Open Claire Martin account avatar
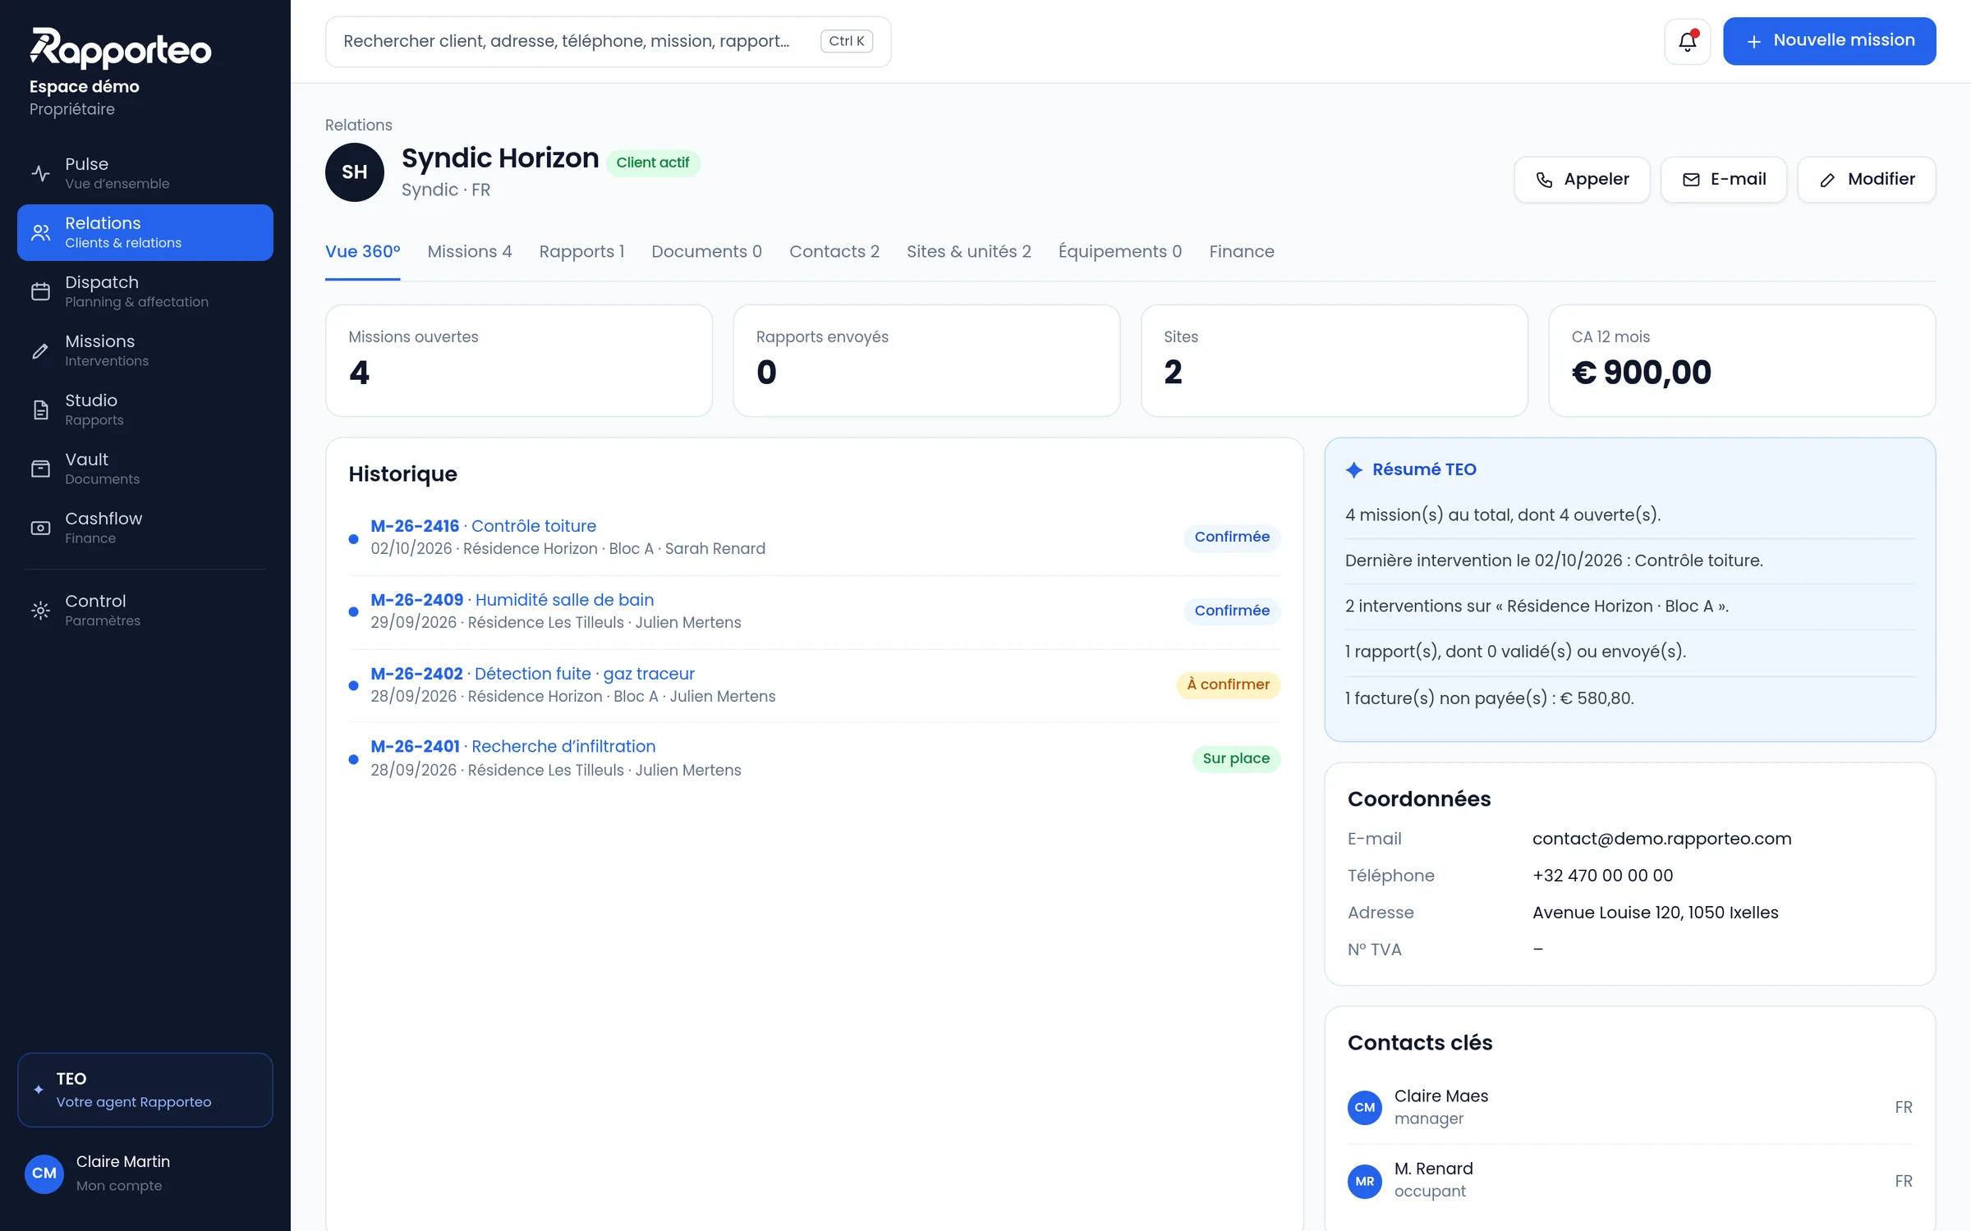Image resolution: width=1971 pixels, height=1231 pixels. point(44,1174)
